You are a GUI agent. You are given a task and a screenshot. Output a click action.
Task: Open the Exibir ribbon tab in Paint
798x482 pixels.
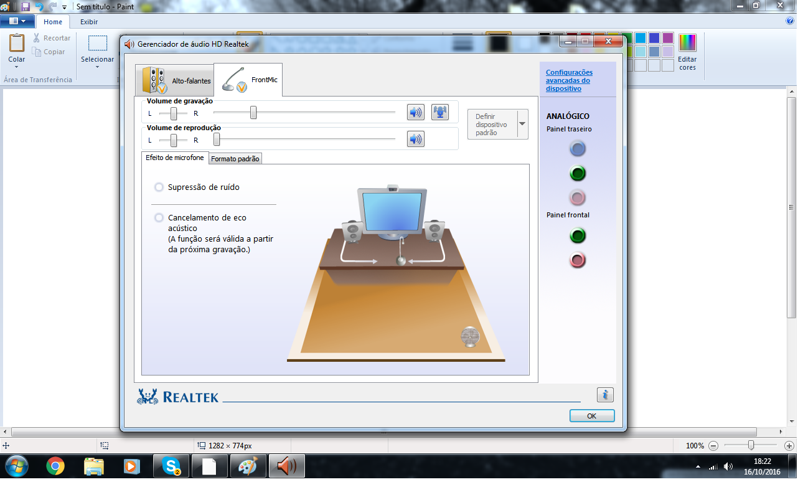coord(89,22)
